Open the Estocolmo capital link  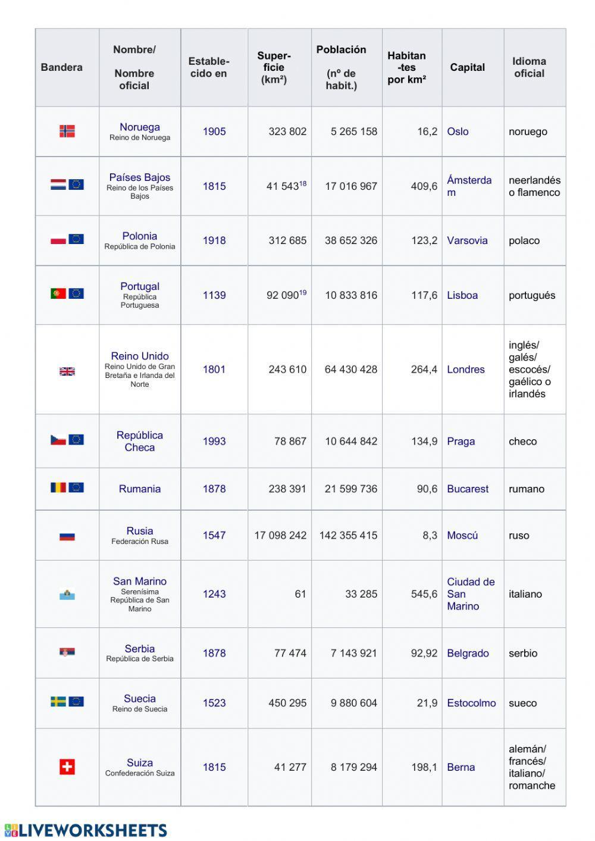[471, 703]
